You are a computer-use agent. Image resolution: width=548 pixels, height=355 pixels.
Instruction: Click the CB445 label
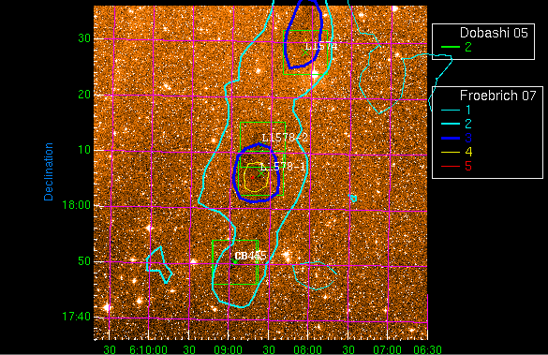tap(251, 256)
